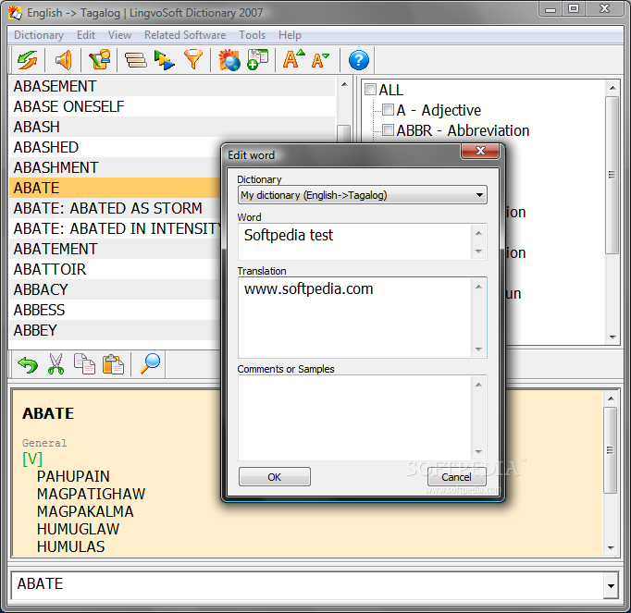This screenshot has width=631, height=613.
Task: Click the Translation field with www.softpedia.com
Action: tap(354, 317)
